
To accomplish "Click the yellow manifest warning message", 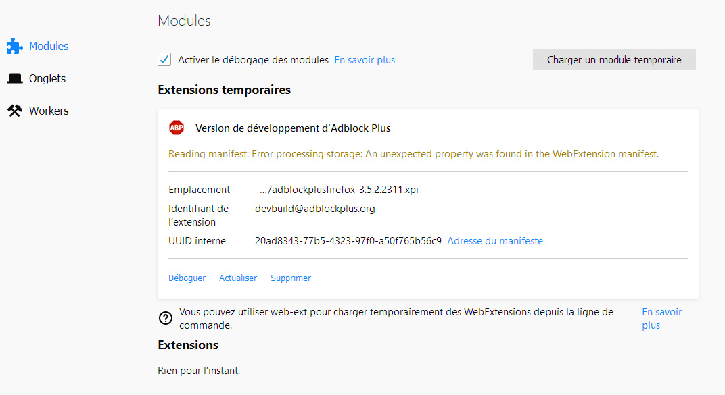I will [413, 154].
